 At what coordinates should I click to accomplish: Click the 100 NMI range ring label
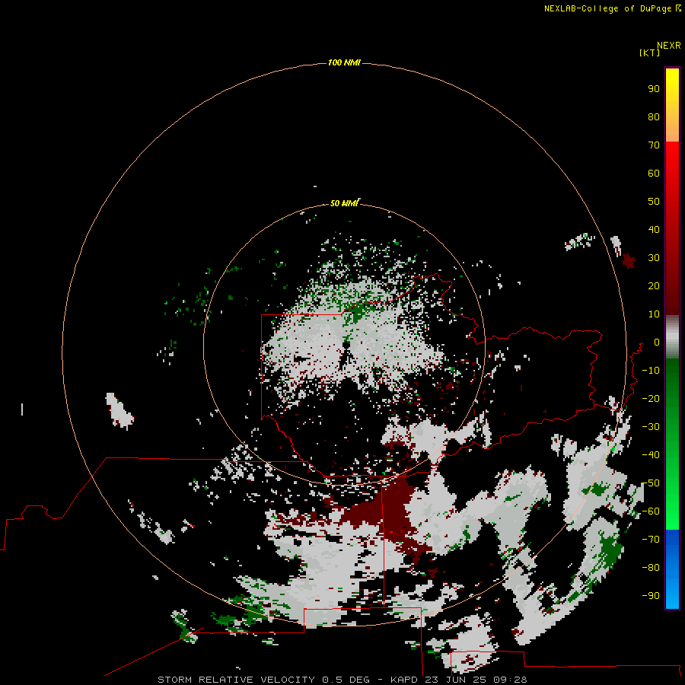coord(344,63)
